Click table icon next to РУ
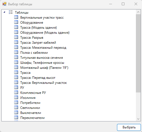 [16, 87]
